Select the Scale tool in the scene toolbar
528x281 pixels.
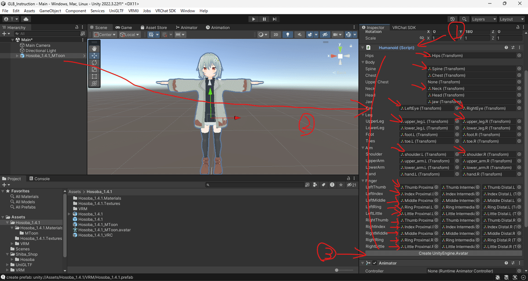click(x=94, y=69)
